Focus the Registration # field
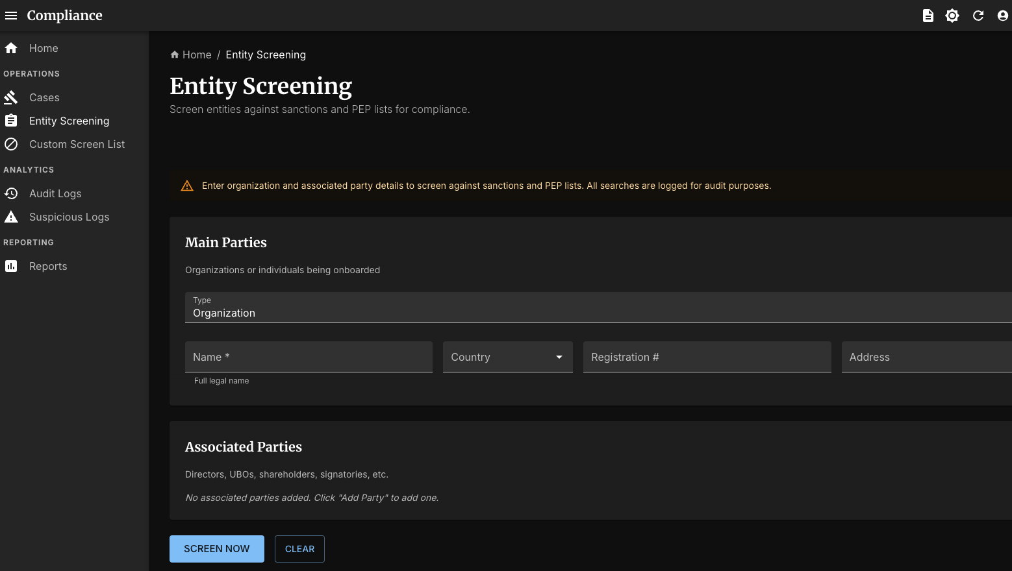 [x=707, y=357]
